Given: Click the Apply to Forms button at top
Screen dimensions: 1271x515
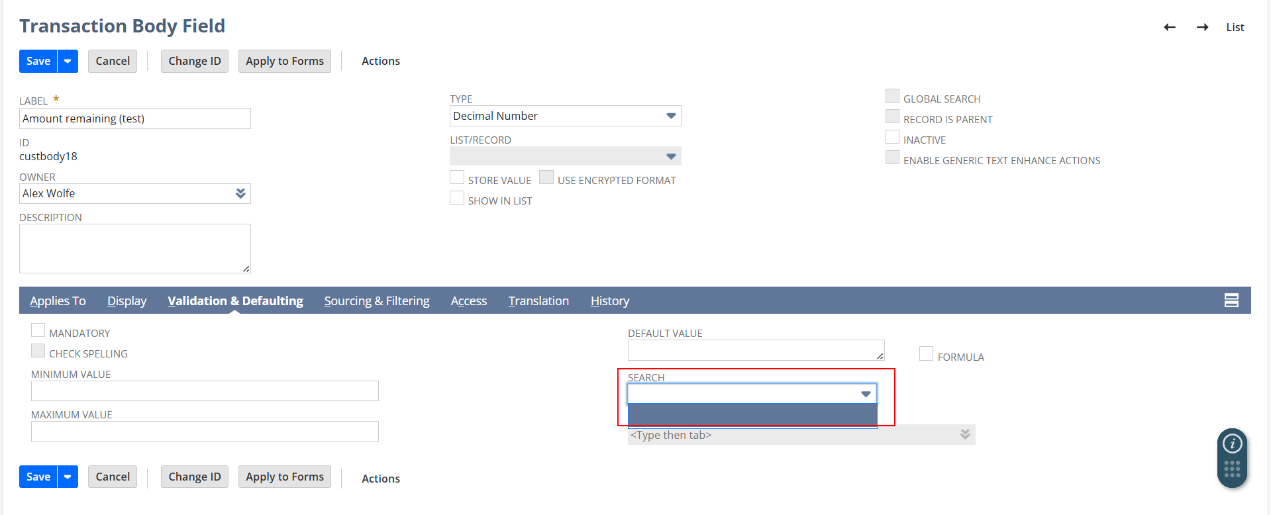Looking at the screenshot, I should pos(285,61).
